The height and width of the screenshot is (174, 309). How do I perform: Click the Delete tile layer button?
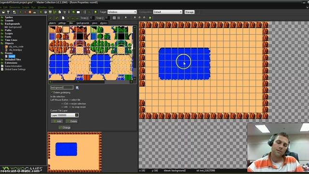[71, 121]
